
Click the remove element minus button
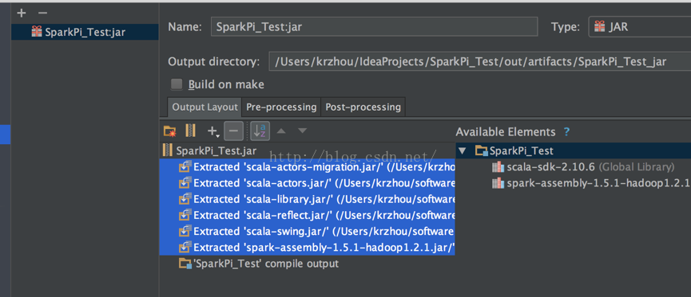pyautogui.click(x=233, y=131)
